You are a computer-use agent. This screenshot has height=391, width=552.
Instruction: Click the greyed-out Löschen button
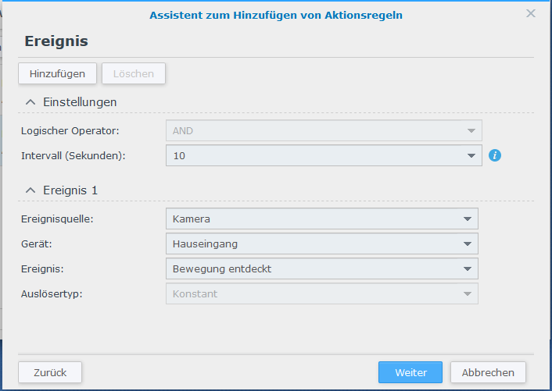tap(134, 73)
